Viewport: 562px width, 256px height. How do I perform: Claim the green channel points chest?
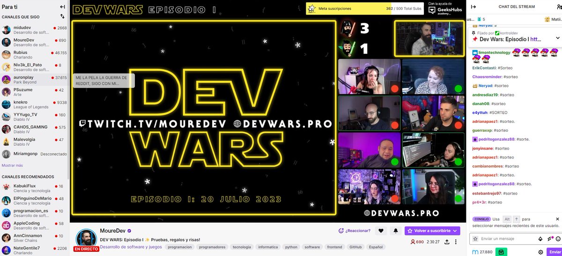click(x=500, y=252)
